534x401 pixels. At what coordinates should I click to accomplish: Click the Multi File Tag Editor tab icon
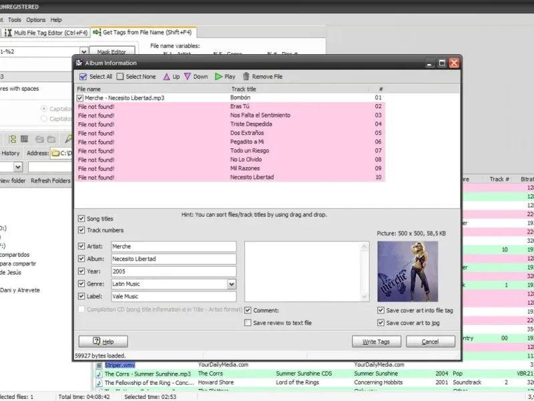(x=8, y=33)
